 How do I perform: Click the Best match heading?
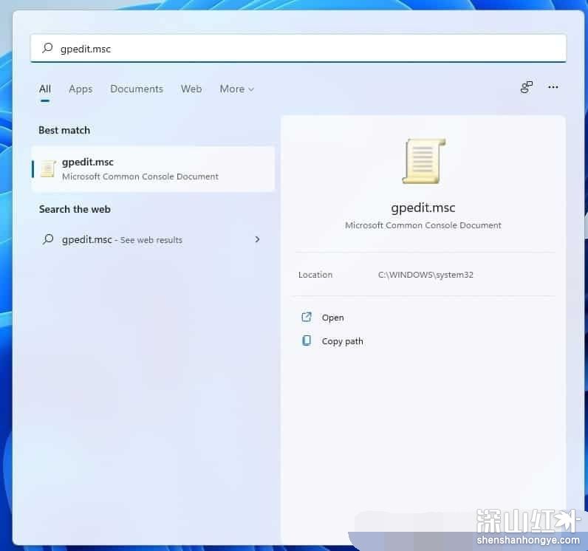click(64, 130)
